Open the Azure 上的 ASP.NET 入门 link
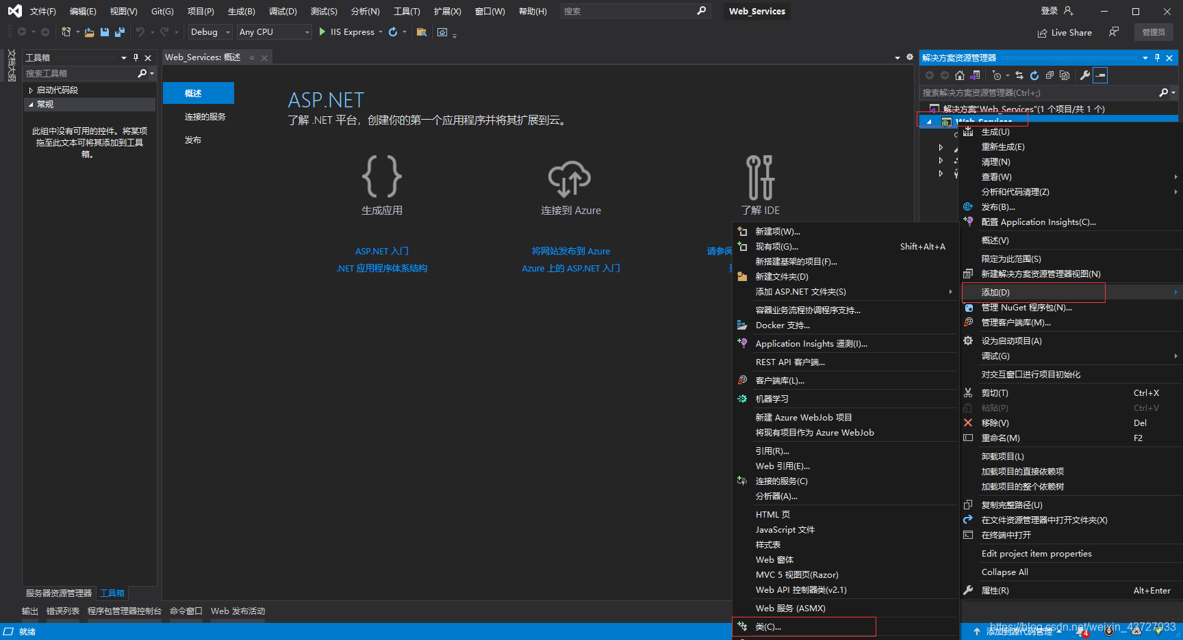Image resolution: width=1183 pixels, height=640 pixels. pos(571,268)
